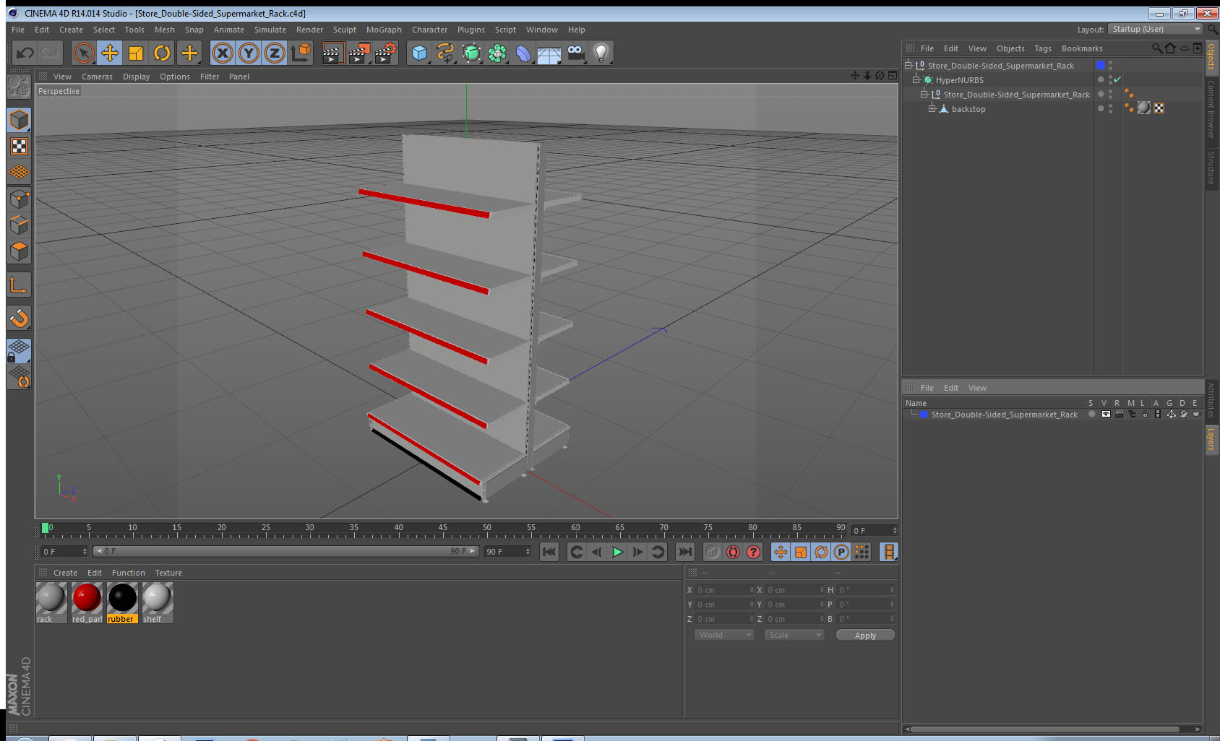Activate the Rotate tool in toolbar

pos(162,53)
